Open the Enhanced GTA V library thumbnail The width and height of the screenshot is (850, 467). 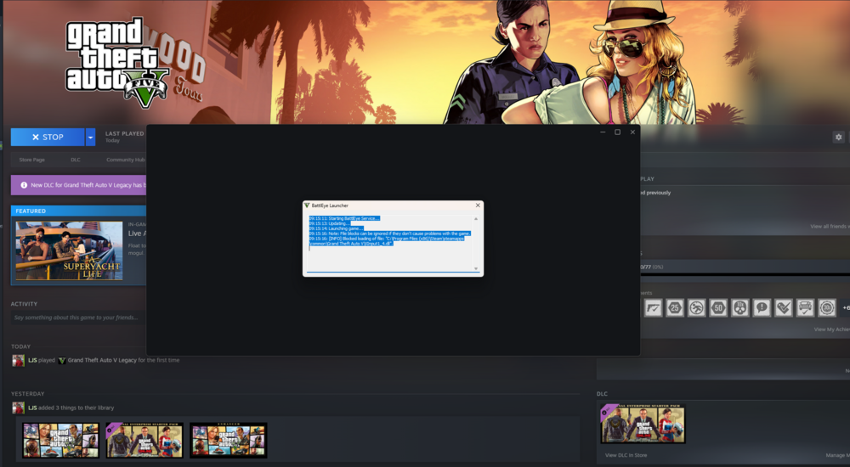[228, 441]
